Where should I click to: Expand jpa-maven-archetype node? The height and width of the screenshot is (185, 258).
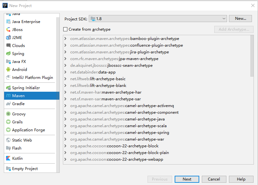65,58
